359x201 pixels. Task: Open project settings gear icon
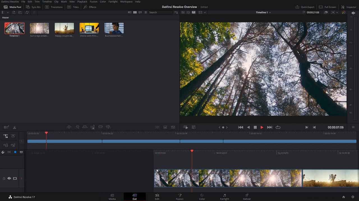[x=352, y=197]
